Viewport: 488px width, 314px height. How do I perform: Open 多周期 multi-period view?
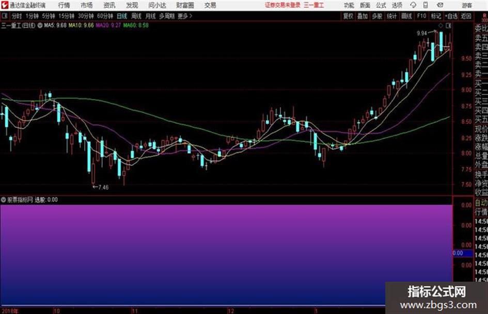pyautogui.click(x=166, y=16)
